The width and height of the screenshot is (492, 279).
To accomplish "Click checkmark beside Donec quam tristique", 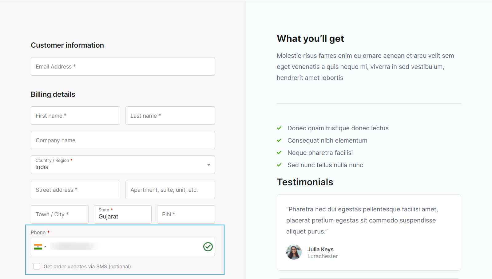I will pos(279,128).
